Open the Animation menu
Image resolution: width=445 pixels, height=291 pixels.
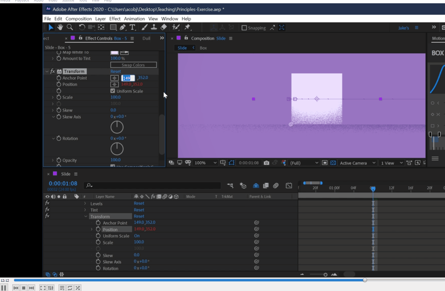(134, 19)
